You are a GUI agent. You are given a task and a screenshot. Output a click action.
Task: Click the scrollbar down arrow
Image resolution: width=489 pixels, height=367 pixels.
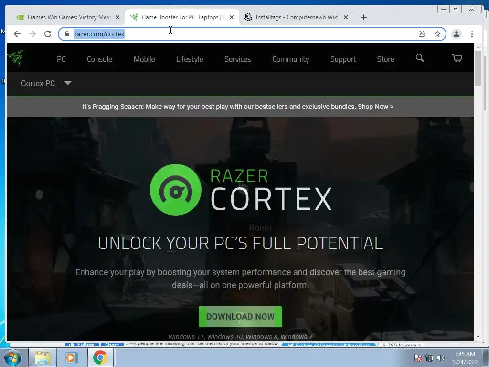point(478,337)
